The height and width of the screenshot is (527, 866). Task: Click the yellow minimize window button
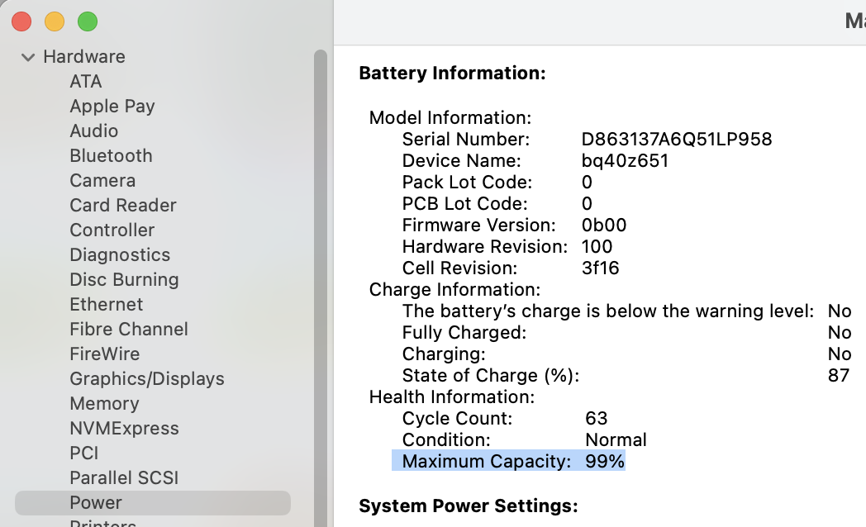(55, 22)
